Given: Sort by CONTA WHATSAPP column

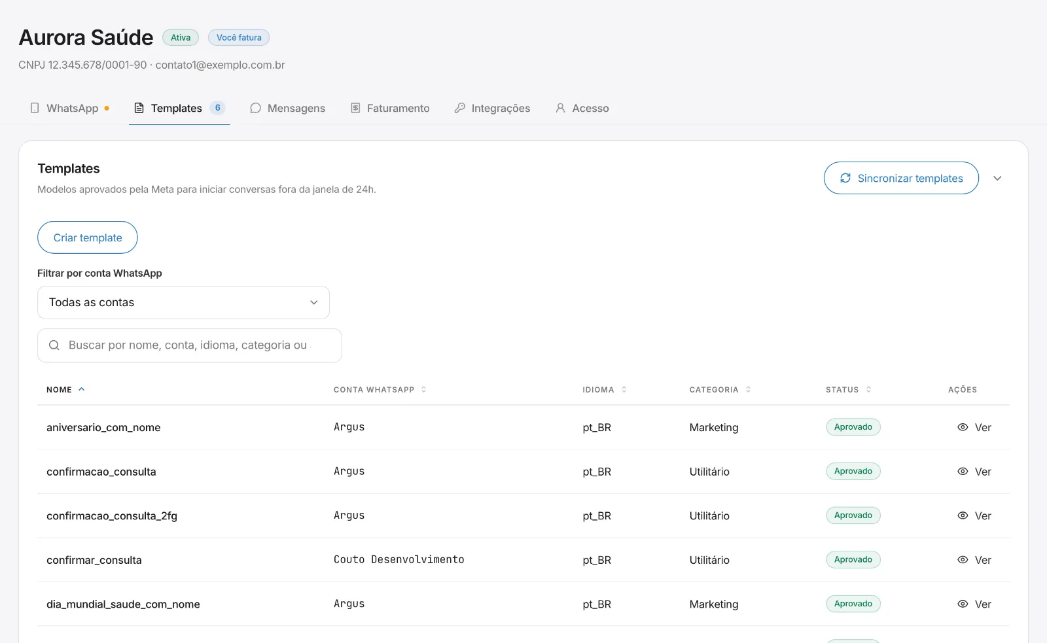Looking at the screenshot, I should (x=380, y=389).
